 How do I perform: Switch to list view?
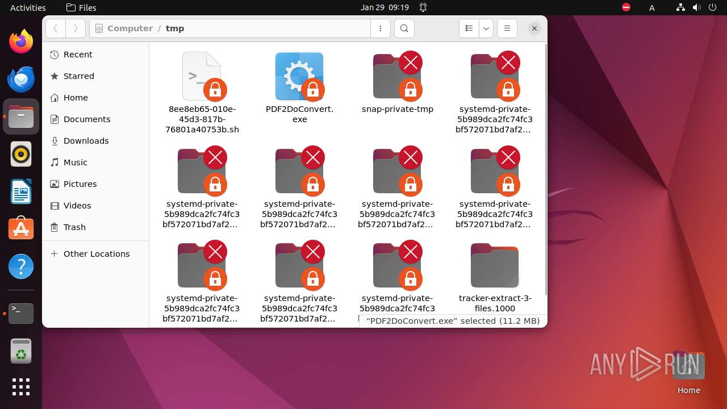(469, 28)
